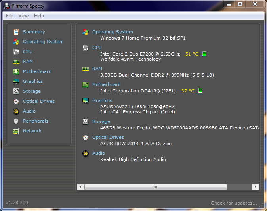Click the Speccy app icon in title bar
267x211 pixels.
[6, 6]
